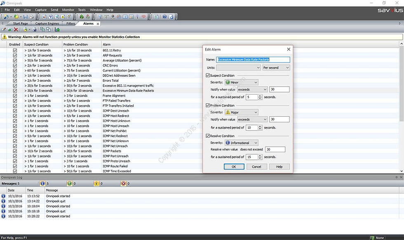
Task: Sort by the Suspect Condition column header
Action: point(42,44)
